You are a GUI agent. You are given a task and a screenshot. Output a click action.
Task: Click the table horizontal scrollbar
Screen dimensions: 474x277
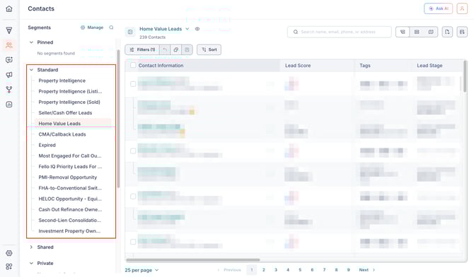193,259
